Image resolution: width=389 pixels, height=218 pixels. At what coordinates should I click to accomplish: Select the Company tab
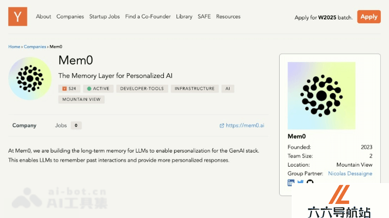pos(24,125)
